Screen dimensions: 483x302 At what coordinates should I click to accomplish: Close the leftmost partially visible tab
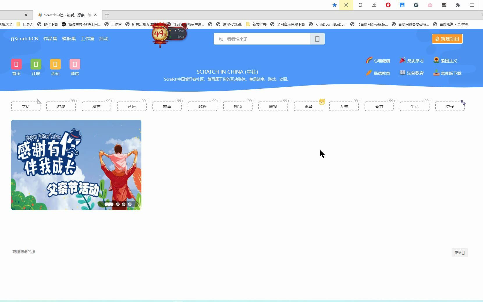26,15
